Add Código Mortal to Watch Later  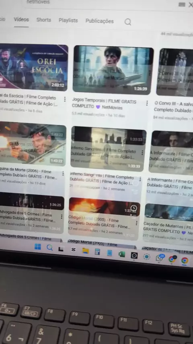point(133,208)
